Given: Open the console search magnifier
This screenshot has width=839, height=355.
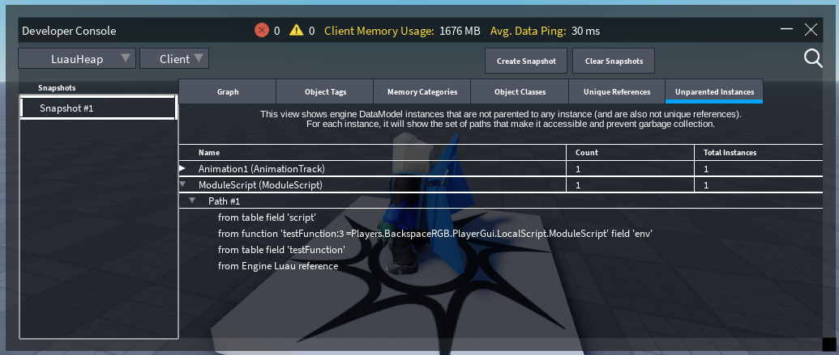Looking at the screenshot, I should click(813, 59).
